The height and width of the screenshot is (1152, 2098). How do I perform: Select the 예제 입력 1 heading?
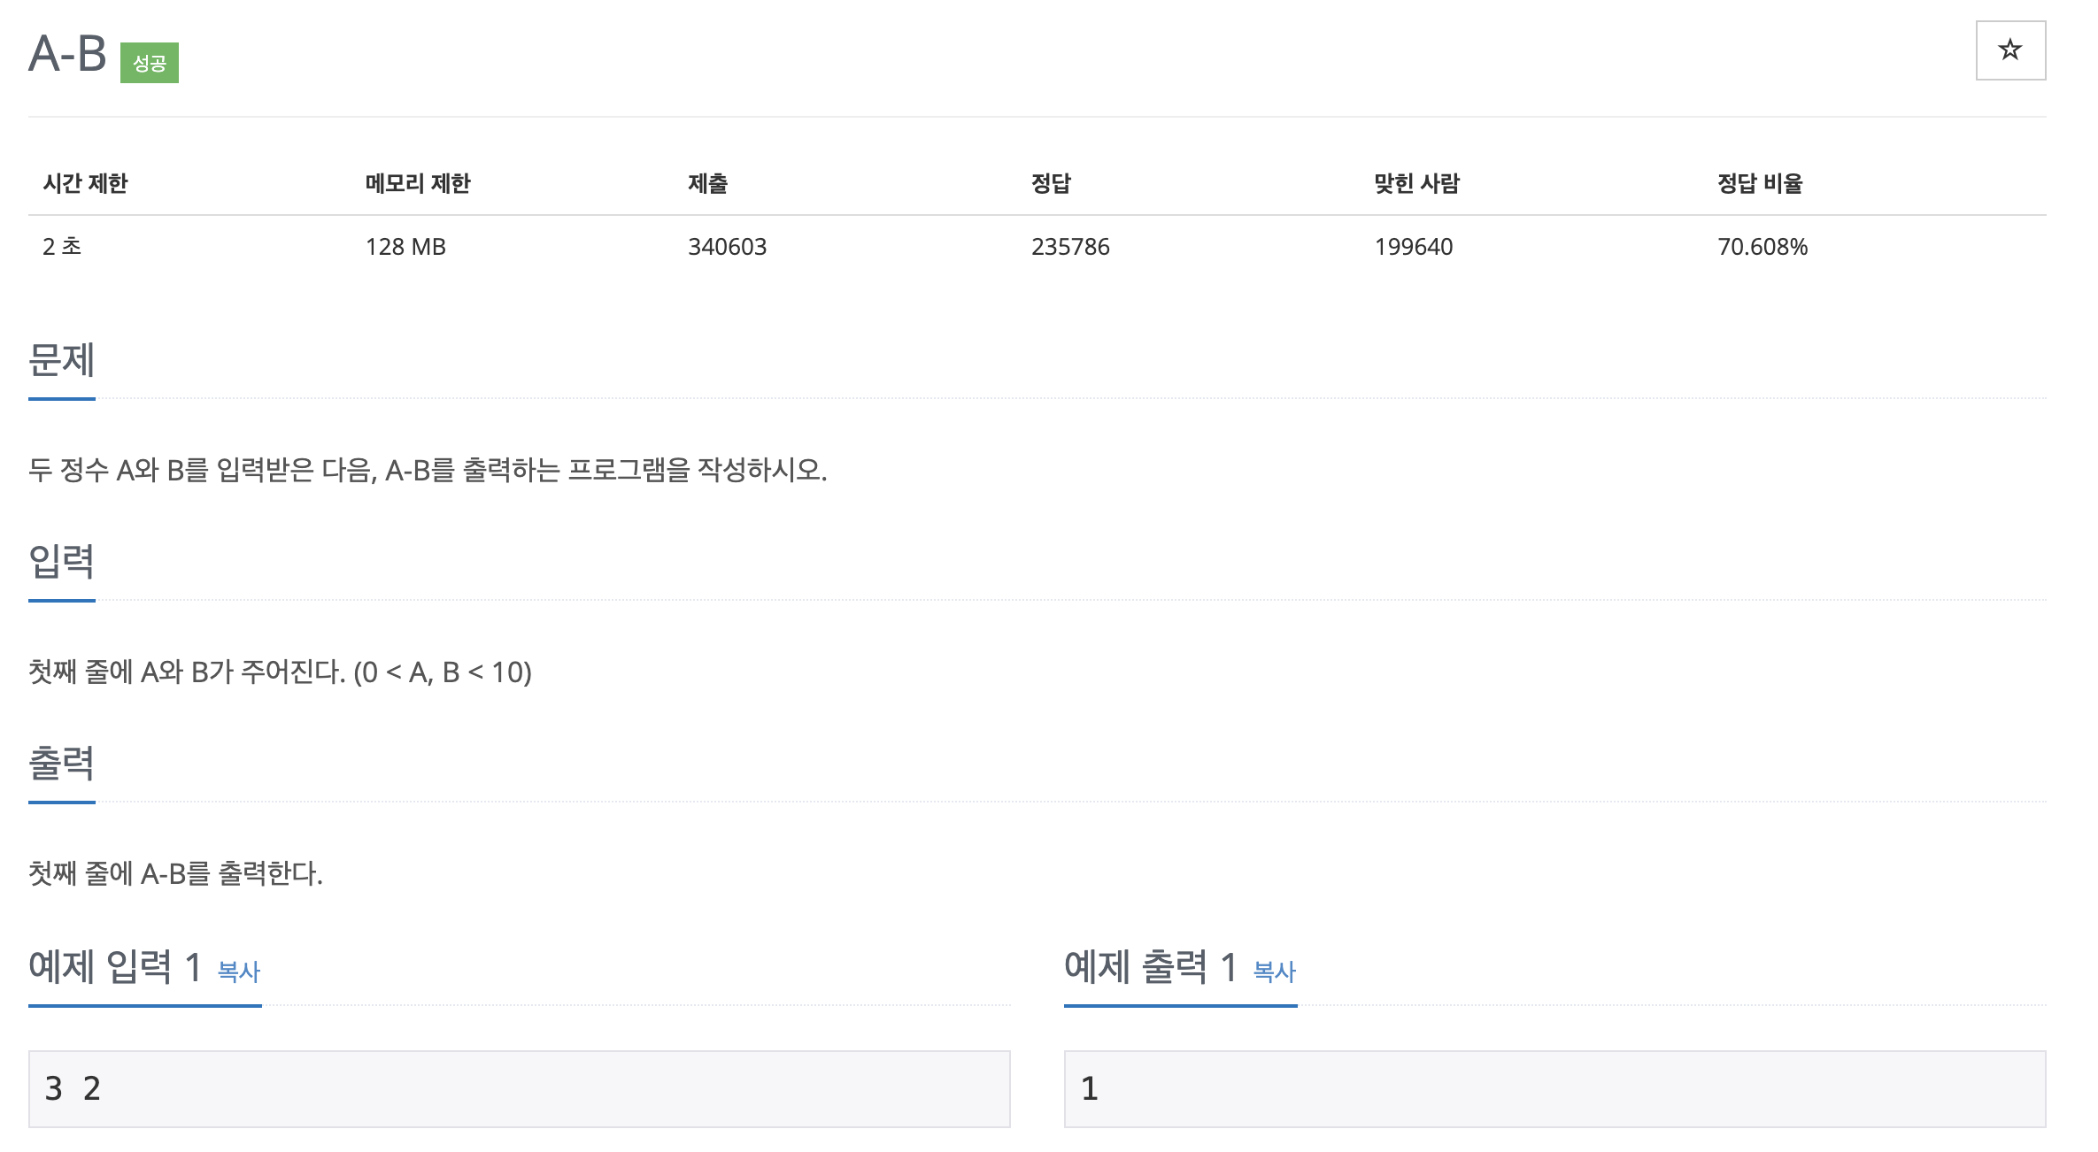pos(115,966)
